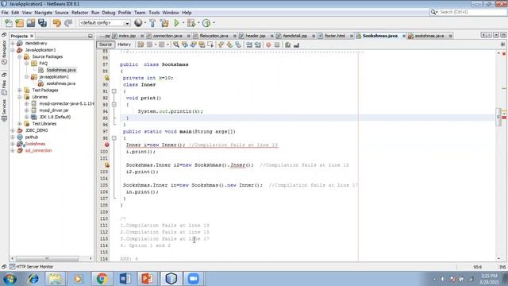
Task: Collapse the code fold at line 91
Action: [x=114, y=91]
